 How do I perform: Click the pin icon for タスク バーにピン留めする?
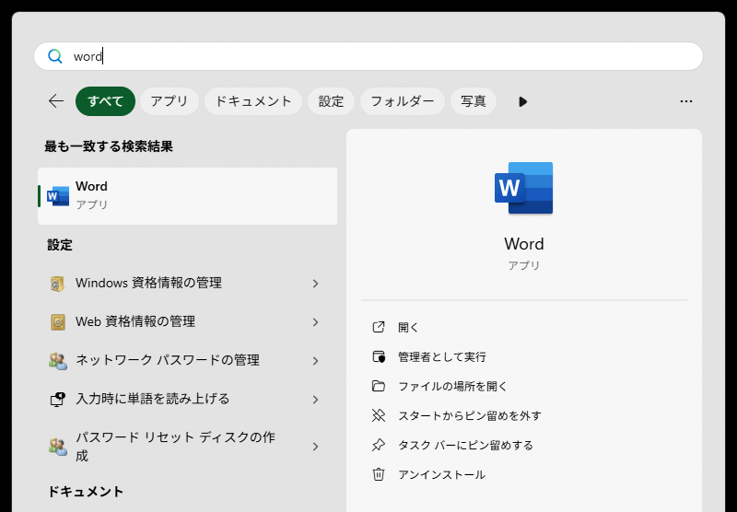(379, 445)
